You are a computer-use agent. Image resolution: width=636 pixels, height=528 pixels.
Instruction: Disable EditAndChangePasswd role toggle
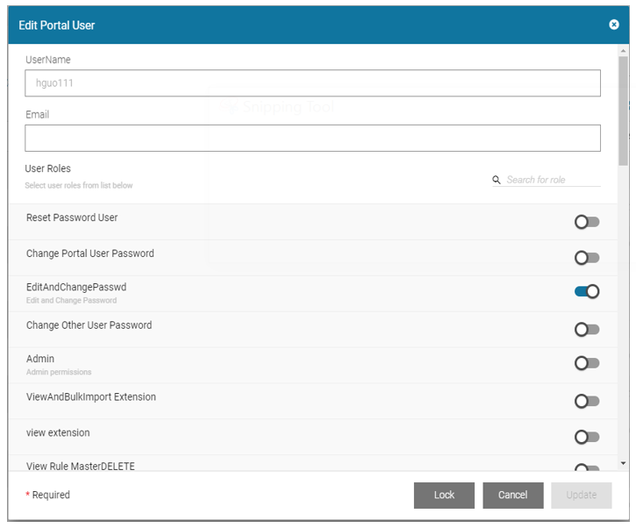point(587,291)
